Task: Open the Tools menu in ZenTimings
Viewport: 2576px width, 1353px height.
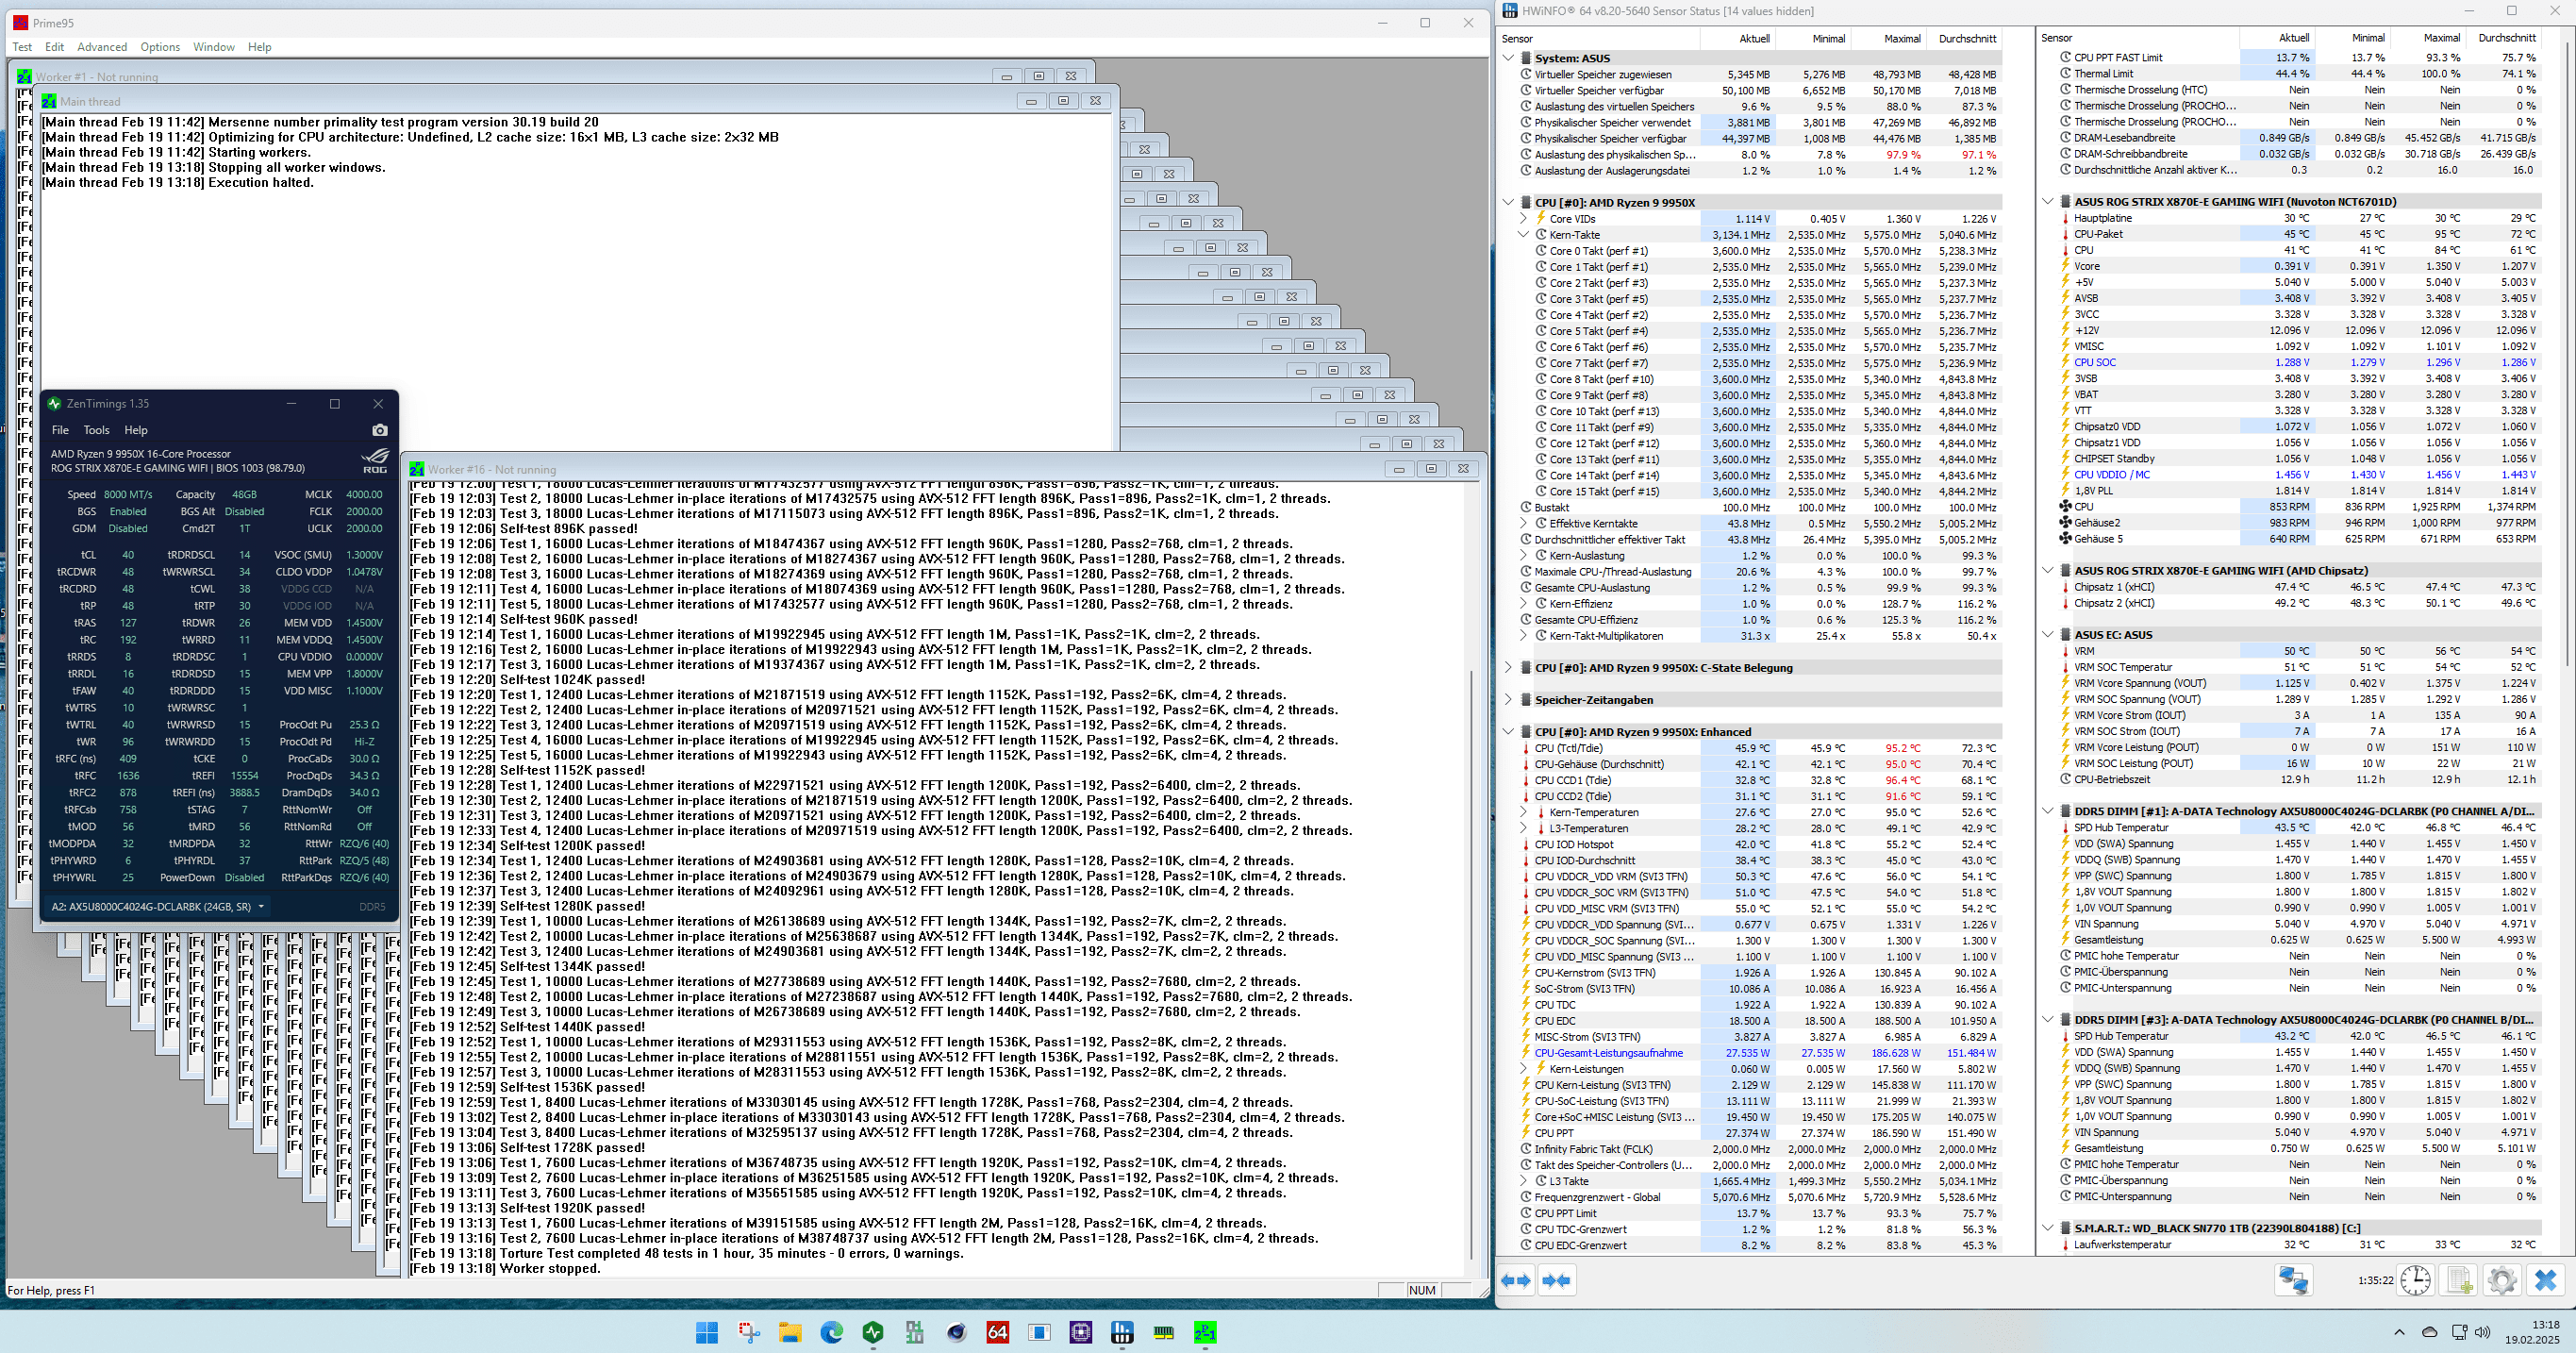Action: pos(96,430)
